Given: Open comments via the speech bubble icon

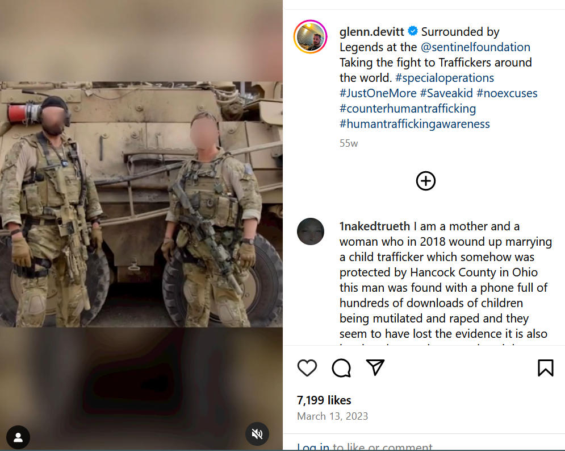Looking at the screenshot, I should tap(341, 368).
